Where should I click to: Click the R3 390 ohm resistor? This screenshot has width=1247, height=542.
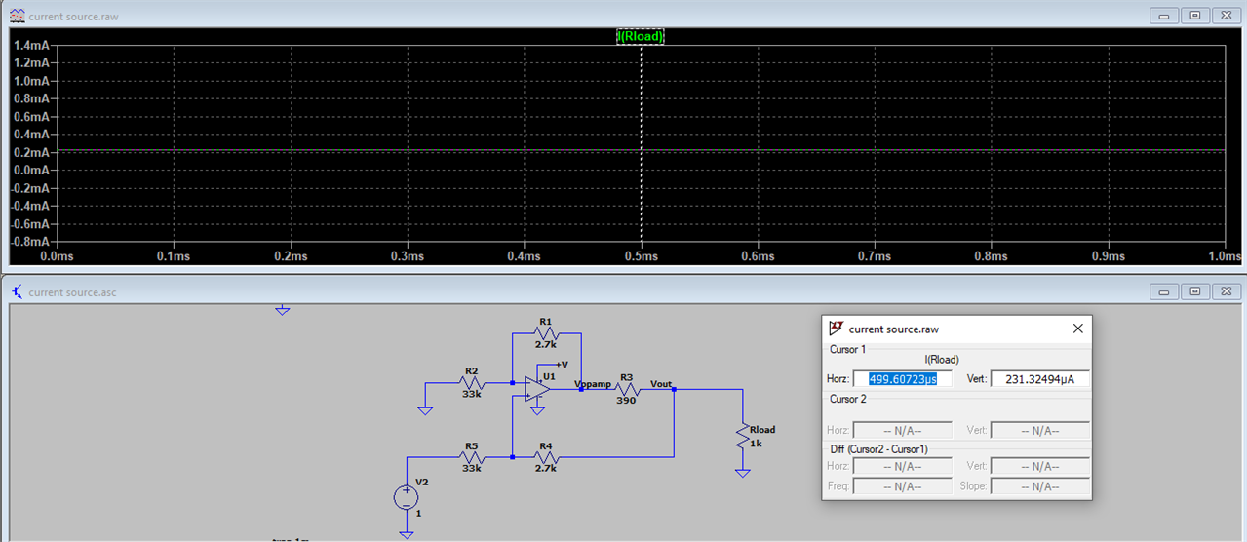[x=627, y=389]
